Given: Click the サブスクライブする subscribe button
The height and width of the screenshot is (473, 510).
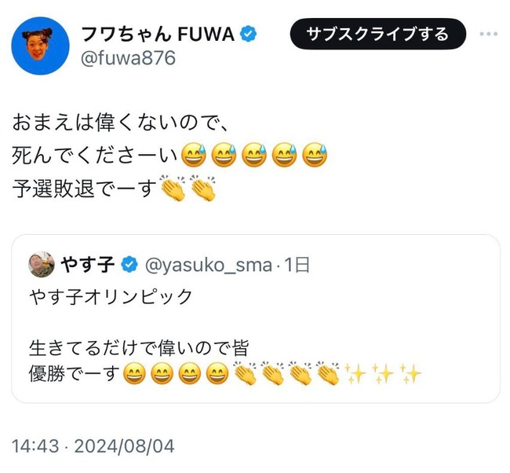Looking at the screenshot, I should [377, 34].
